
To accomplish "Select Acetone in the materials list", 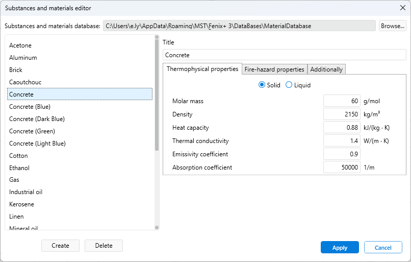I will click(x=20, y=45).
